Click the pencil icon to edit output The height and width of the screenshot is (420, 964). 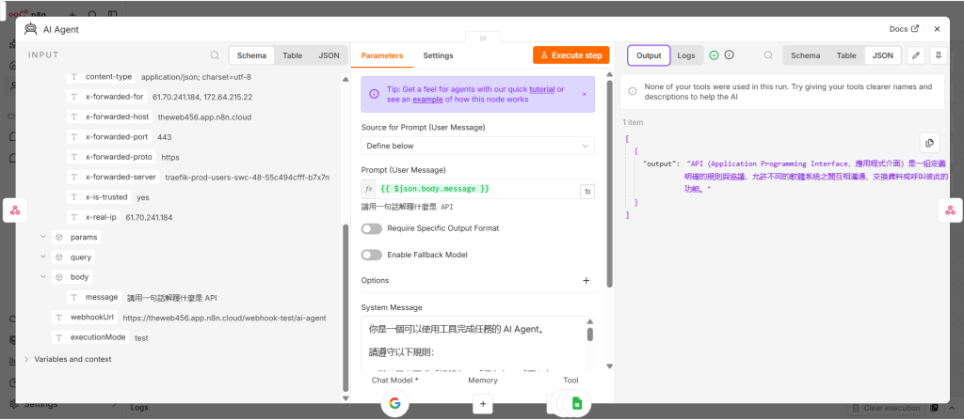click(916, 55)
